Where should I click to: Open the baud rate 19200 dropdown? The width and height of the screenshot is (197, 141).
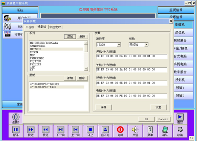coord(119,45)
